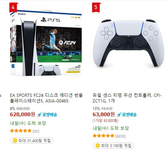
Task: Click 로켓배송 rocket icon next to 63,800원
Action: coord(119,115)
